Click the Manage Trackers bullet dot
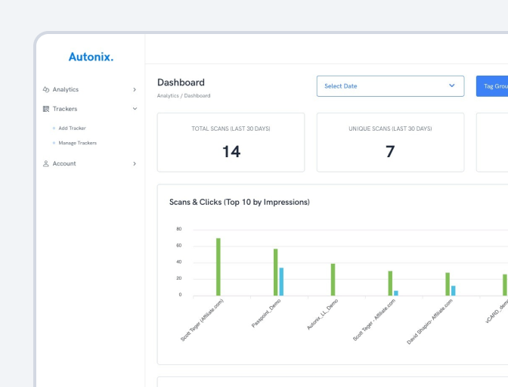Image resolution: width=508 pixels, height=387 pixels. click(54, 143)
